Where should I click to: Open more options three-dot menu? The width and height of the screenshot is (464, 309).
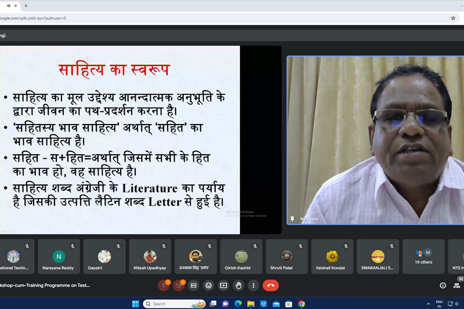pos(253,286)
